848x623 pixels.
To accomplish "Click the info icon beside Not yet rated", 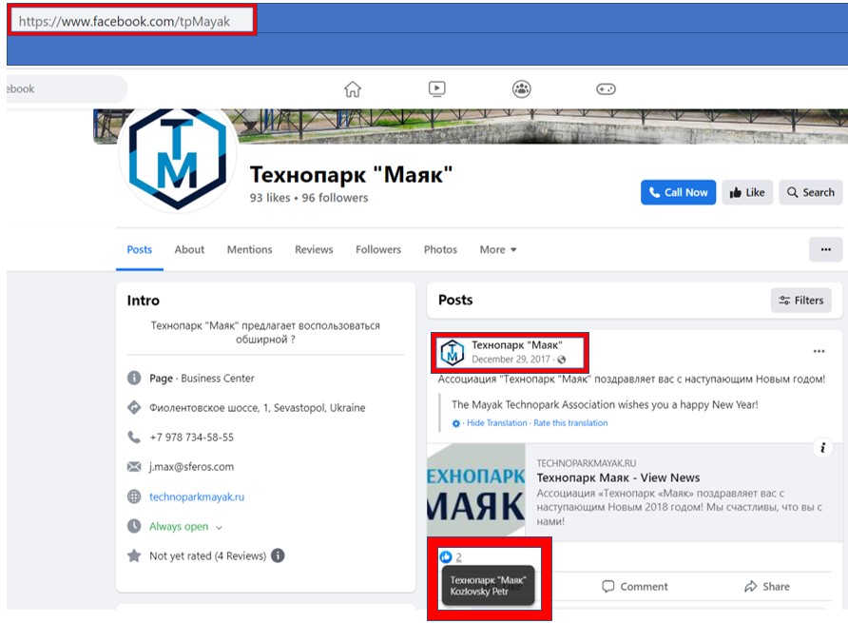I will coord(278,555).
